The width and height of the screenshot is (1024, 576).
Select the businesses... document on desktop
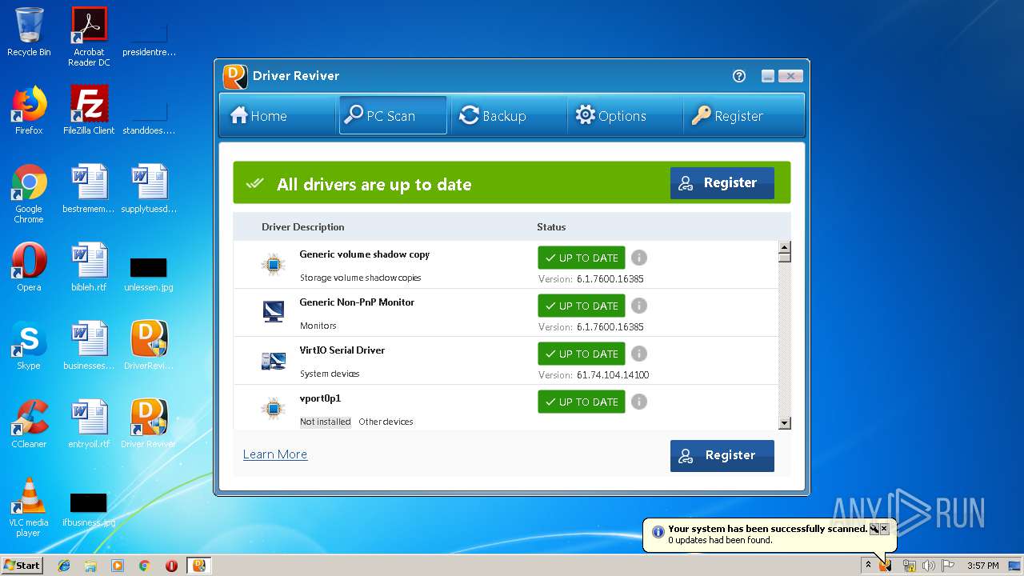(89, 346)
